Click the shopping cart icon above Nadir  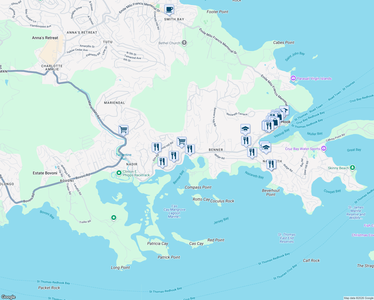(181, 141)
